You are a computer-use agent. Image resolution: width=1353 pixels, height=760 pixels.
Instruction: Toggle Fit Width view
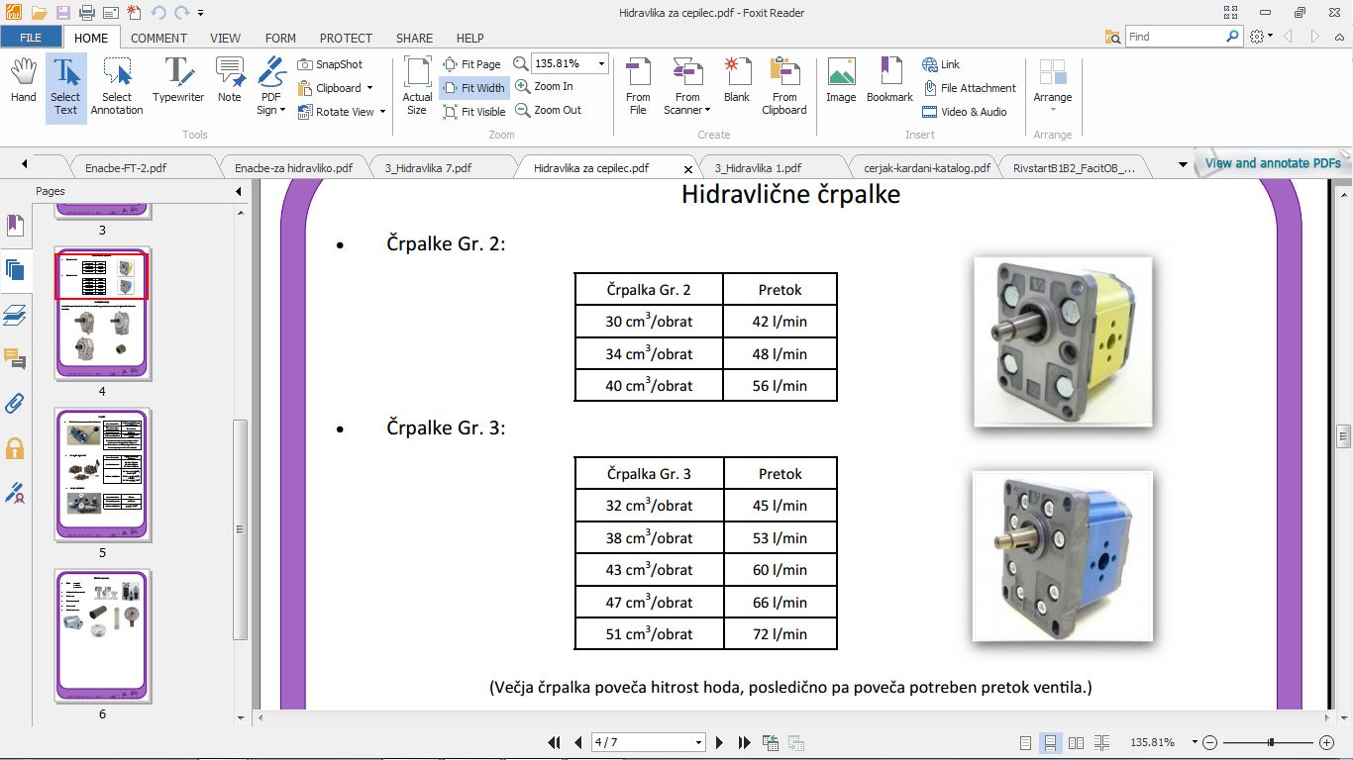tap(473, 88)
